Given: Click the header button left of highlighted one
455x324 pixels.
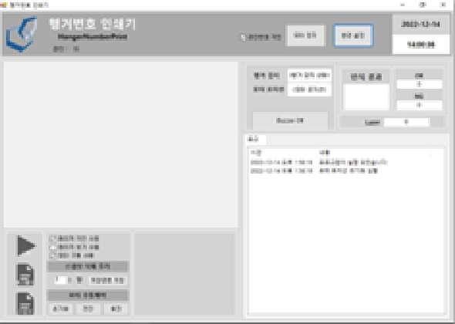Looking at the screenshot, I should coord(305,35).
